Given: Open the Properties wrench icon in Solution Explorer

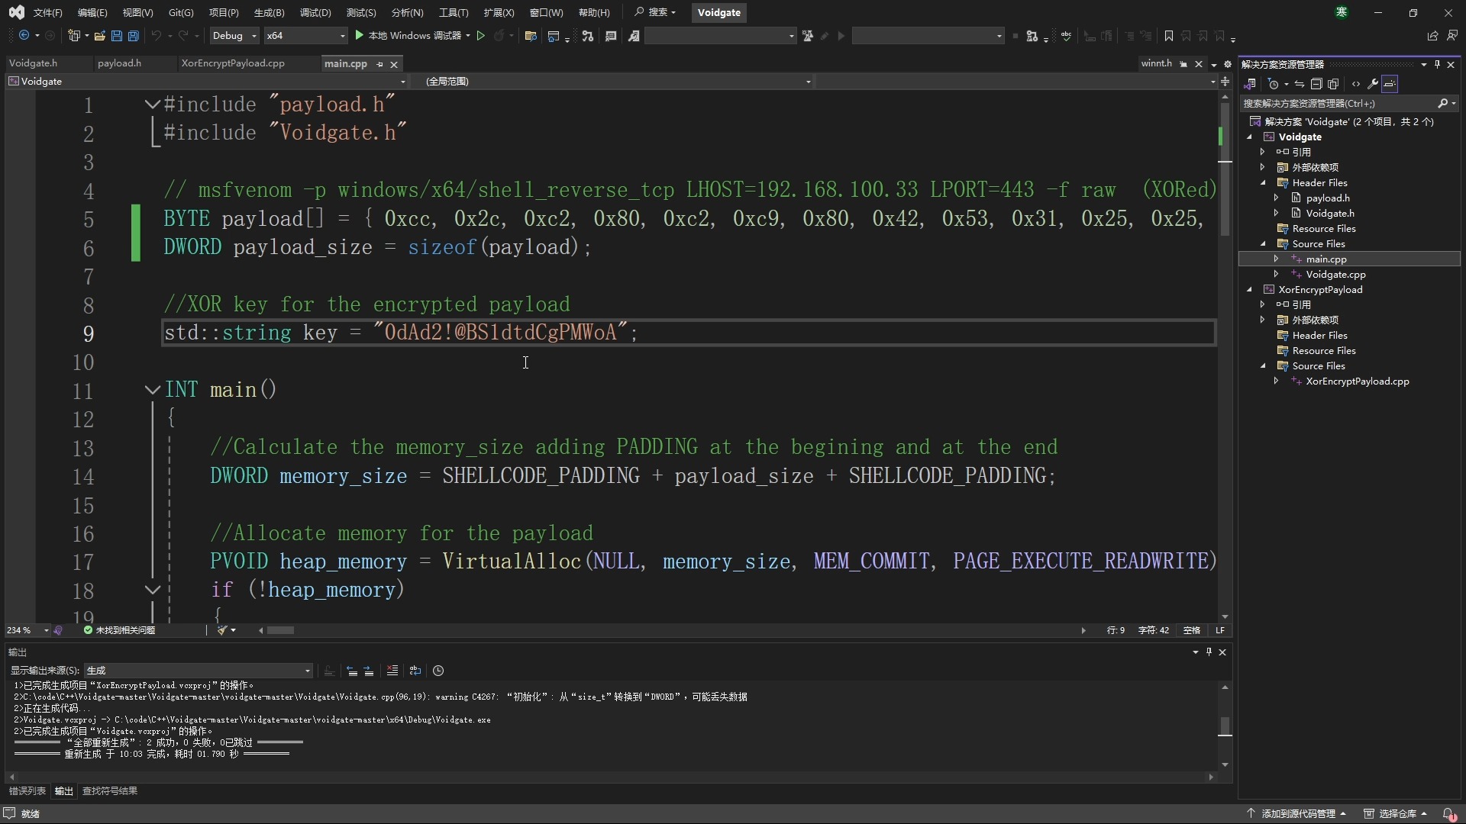Looking at the screenshot, I should click(1372, 84).
